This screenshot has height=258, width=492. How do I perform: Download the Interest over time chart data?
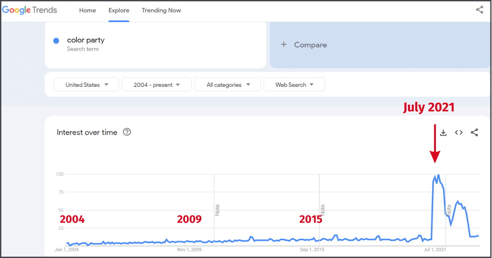pos(443,133)
